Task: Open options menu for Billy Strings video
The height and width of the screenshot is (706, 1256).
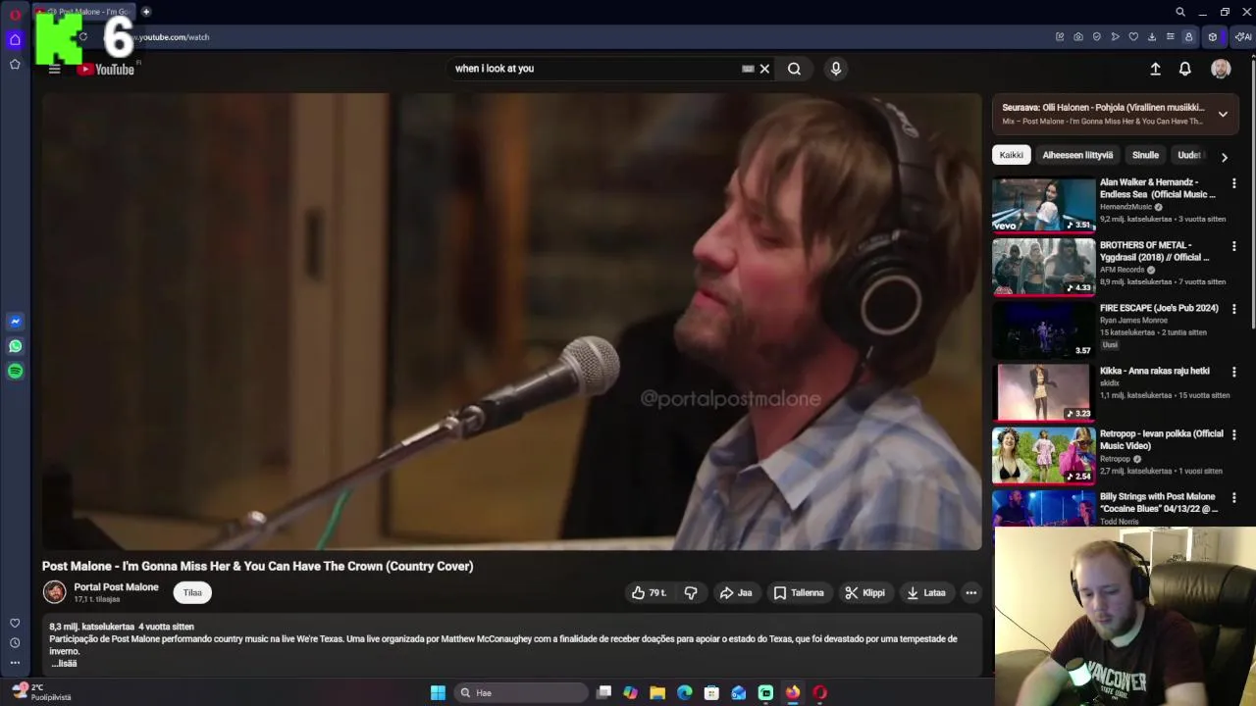Action: 1233,497
